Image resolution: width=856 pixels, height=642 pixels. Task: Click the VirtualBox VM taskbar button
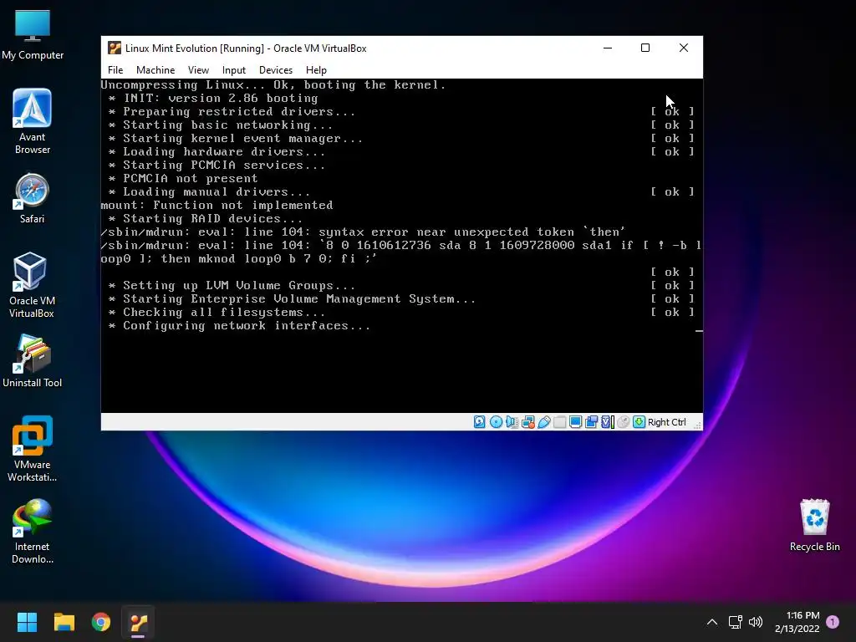[138, 622]
